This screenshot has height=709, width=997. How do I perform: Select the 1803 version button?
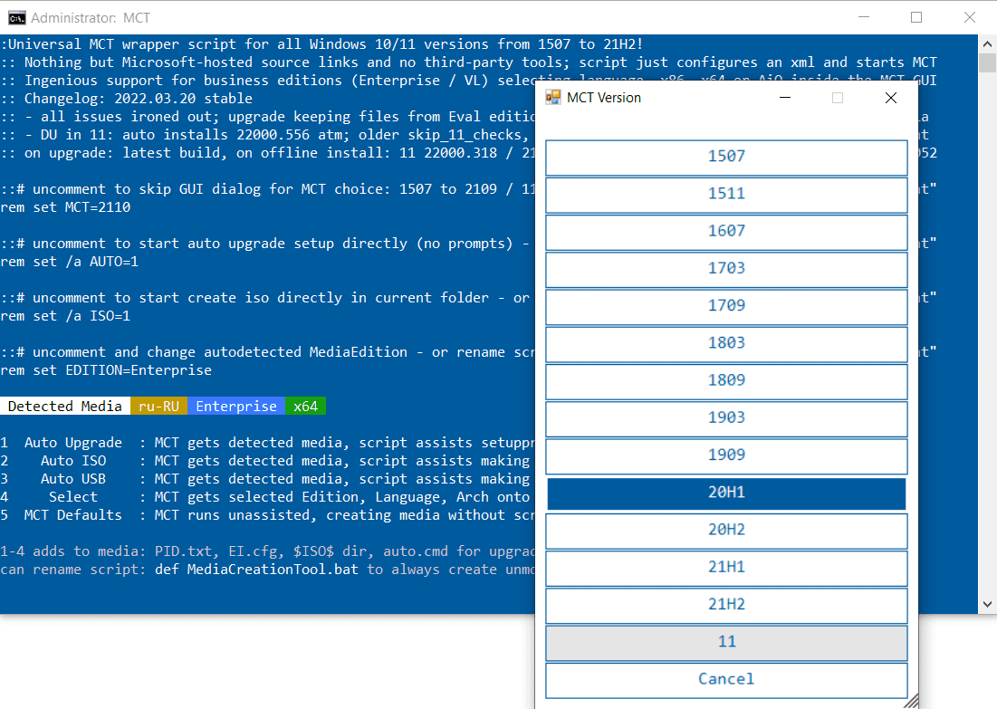tap(726, 344)
